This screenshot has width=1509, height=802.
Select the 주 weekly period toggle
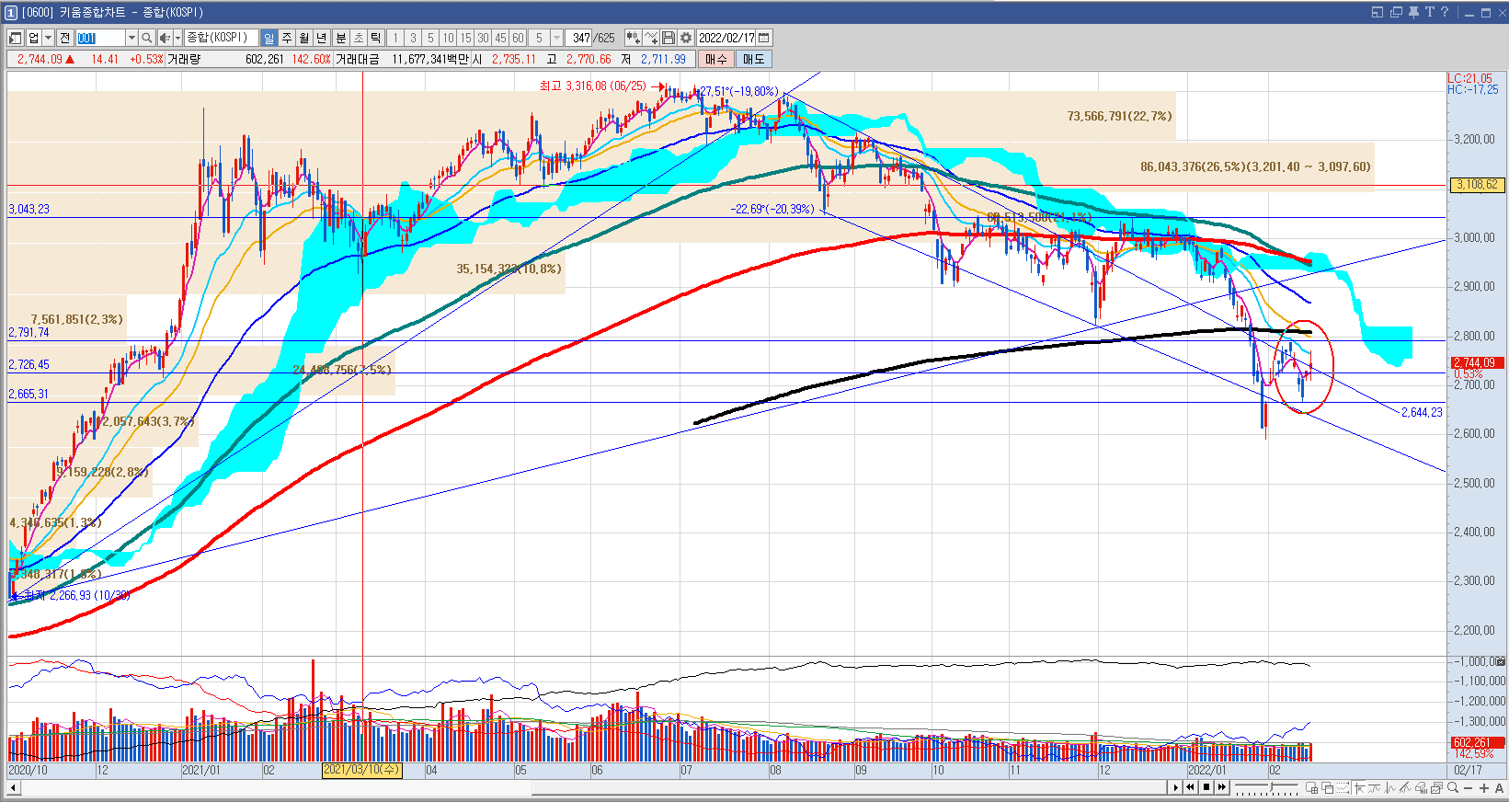click(287, 38)
